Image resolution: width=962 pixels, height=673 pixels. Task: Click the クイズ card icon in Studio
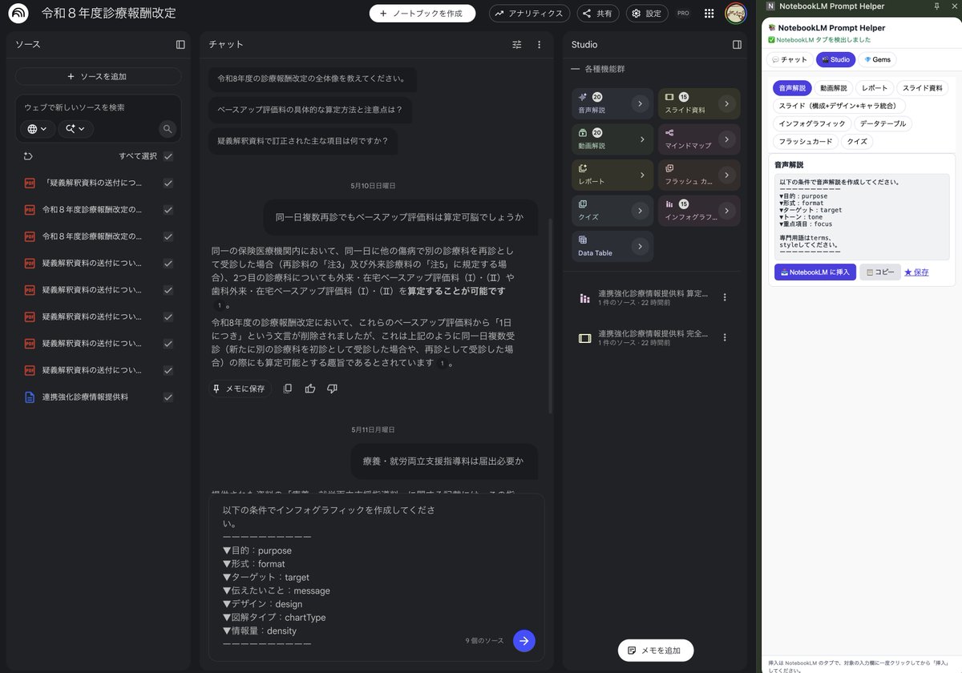pyautogui.click(x=583, y=204)
